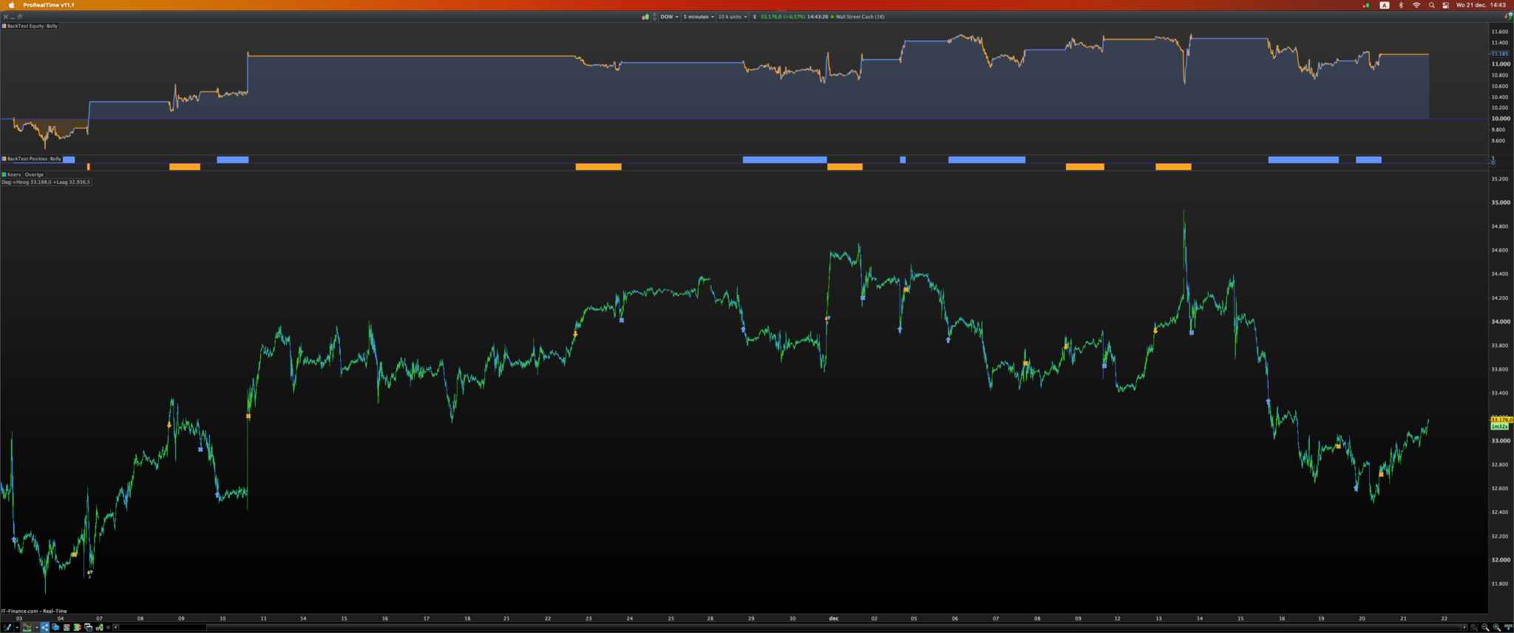The height and width of the screenshot is (633, 1514).
Task: Open the order list icon
Action: click(67, 627)
